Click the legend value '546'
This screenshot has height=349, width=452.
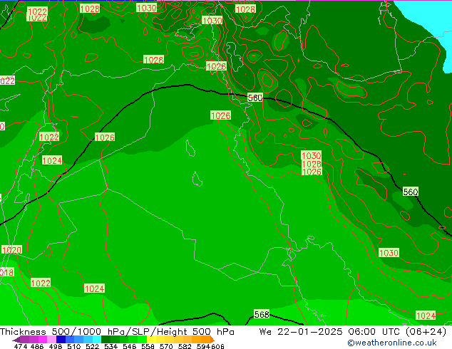click(x=130, y=346)
